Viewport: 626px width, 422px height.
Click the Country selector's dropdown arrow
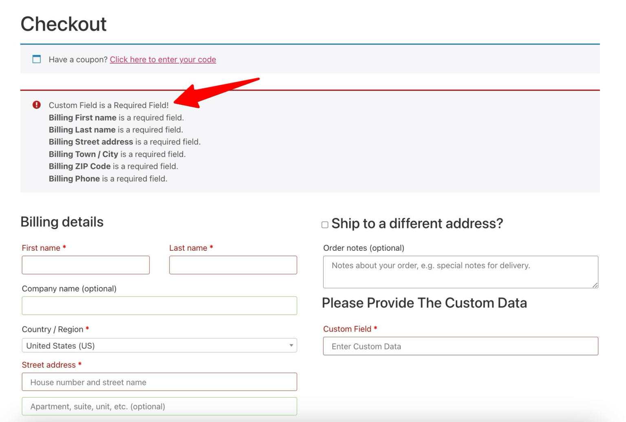coord(291,345)
